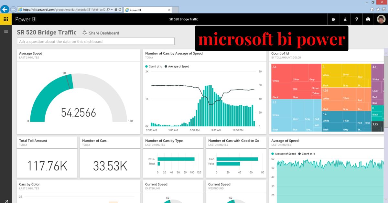388x203 pixels.
Task: Select the orange 4.05 treemap group label
Action: (325, 91)
